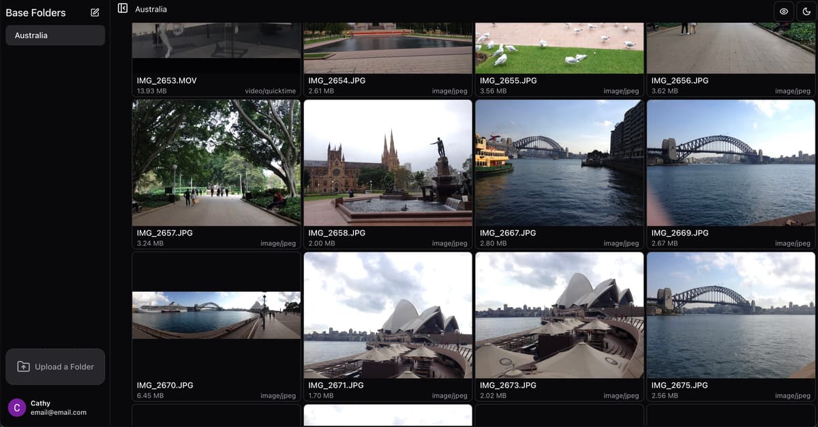Open the IMG_2657.JPG tree park thumbnail
This screenshot has height=427, width=818.
(x=216, y=163)
